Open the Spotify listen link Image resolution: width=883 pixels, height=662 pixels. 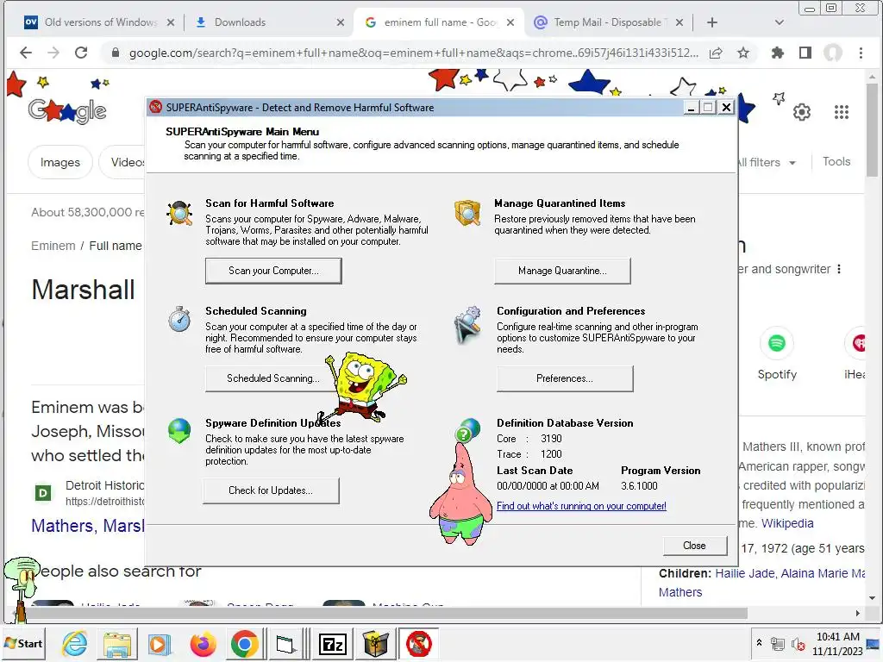tap(777, 354)
